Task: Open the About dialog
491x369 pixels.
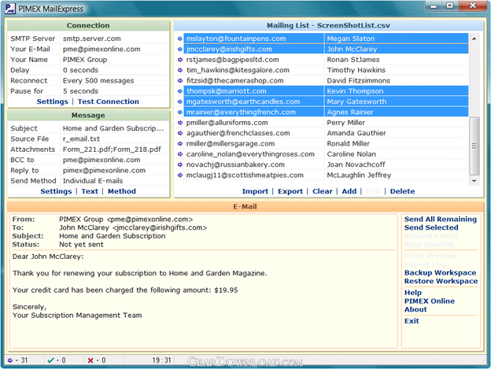Action: [415, 309]
